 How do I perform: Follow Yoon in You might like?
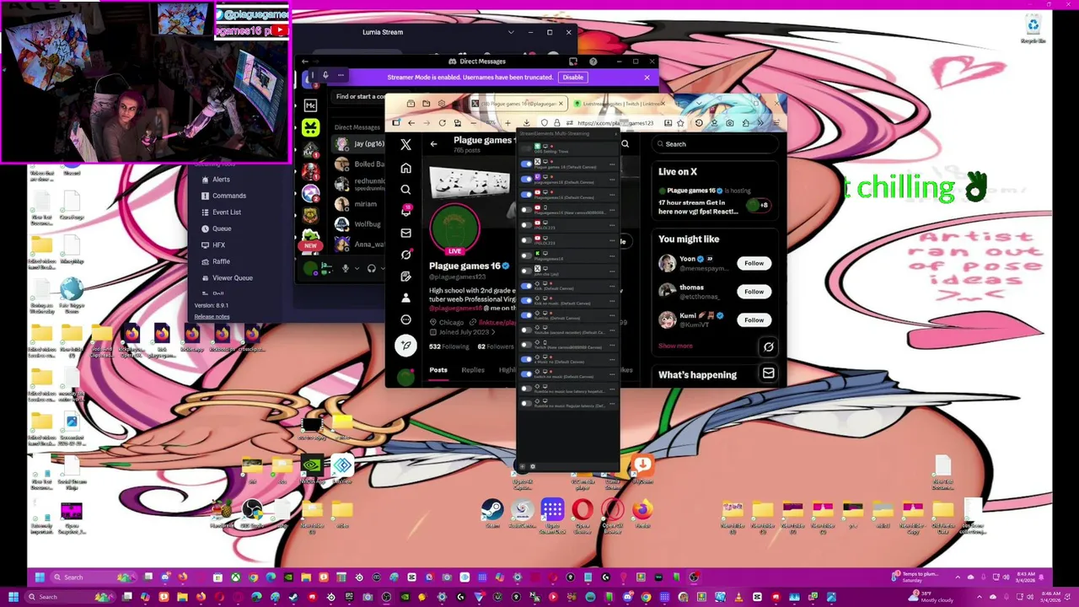point(754,263)
